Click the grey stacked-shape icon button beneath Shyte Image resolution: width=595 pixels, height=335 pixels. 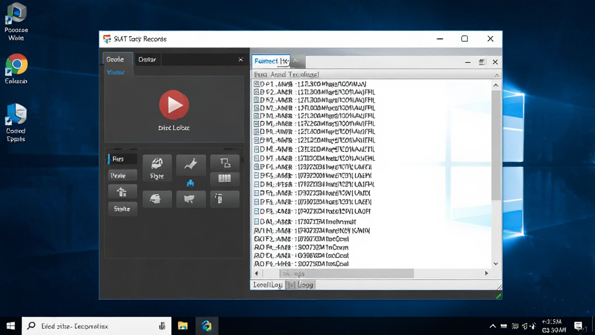[157, 199]
